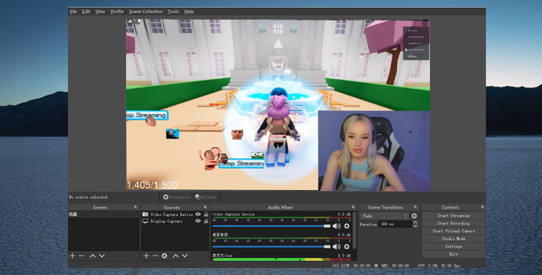Increase transition Duration with the up arrow

click(415, 222)
